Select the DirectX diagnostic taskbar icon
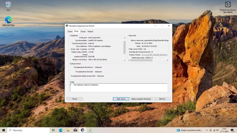 tap(82, 130)
